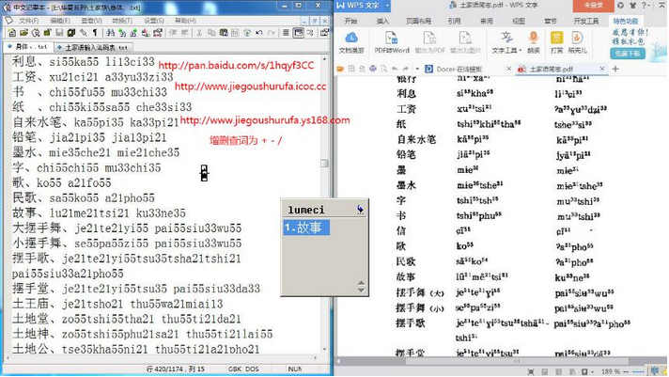Click the page-up arrow in the IME candidate window
669x377 pixels.
coord(361,283)
